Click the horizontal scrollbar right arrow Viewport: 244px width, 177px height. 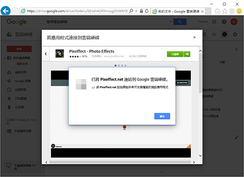pos(194,162)
